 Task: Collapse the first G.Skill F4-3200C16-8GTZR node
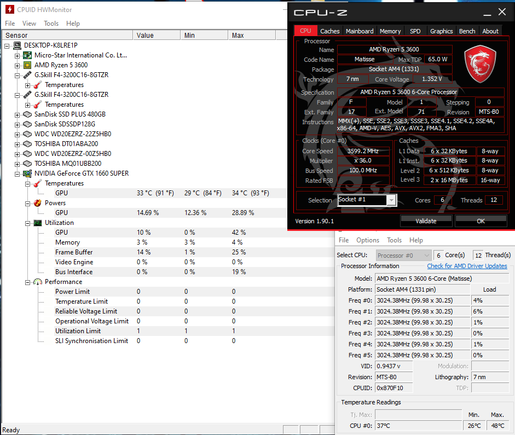pyautogui.click(x=17, y=76)
